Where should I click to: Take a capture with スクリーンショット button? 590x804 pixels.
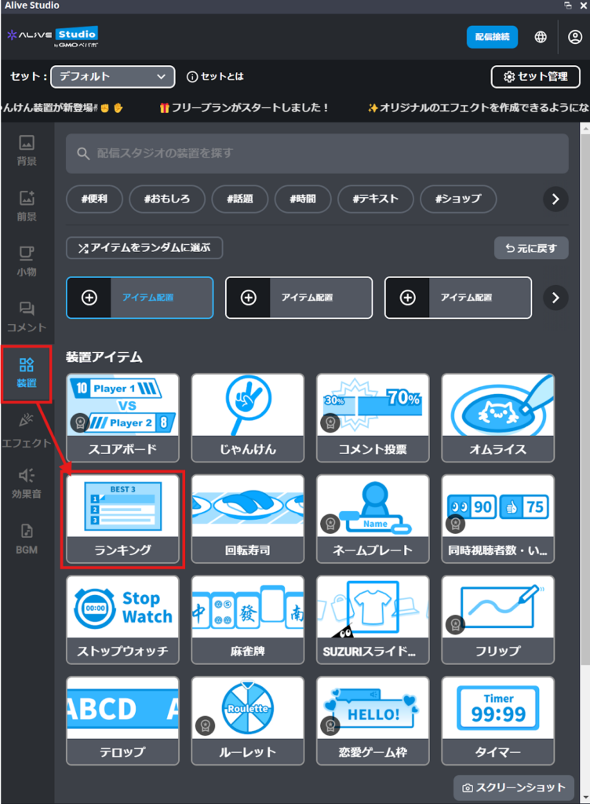[x=514, y=788]
